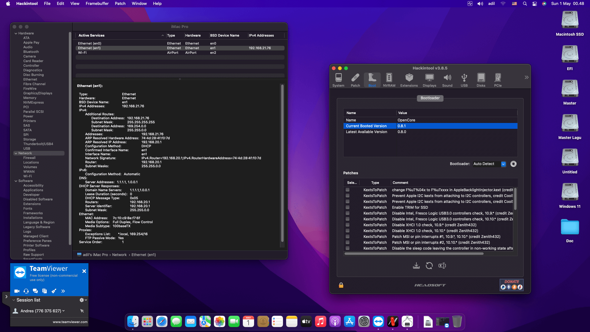Click the refresh icon below Patches list
The height and width of the screenshot is (332, 590).
point(429,266)
